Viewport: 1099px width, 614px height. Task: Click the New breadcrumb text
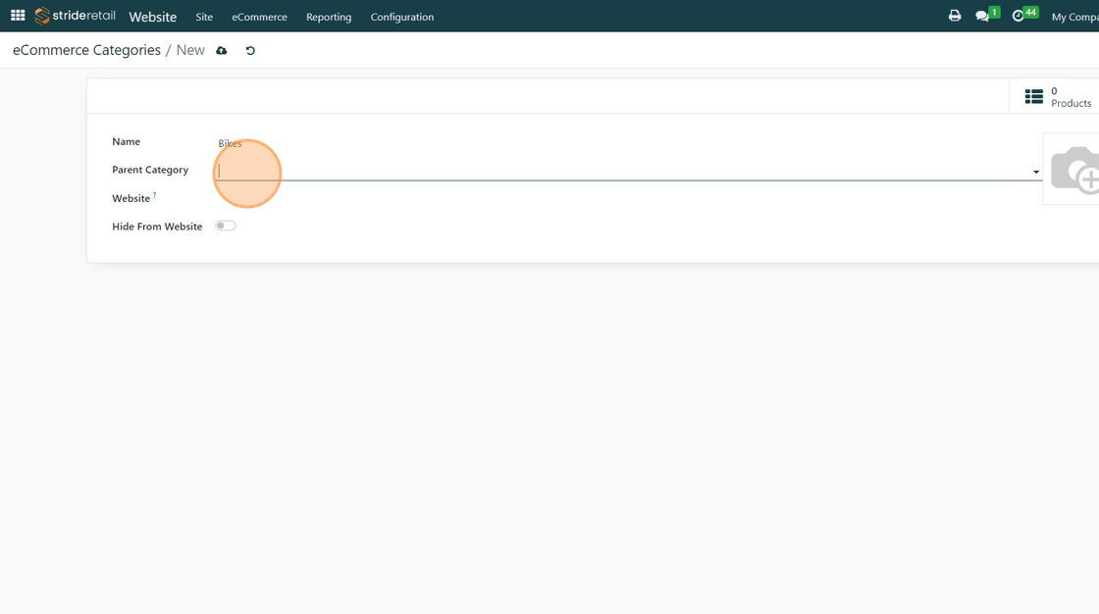click(x=190, y=50)
